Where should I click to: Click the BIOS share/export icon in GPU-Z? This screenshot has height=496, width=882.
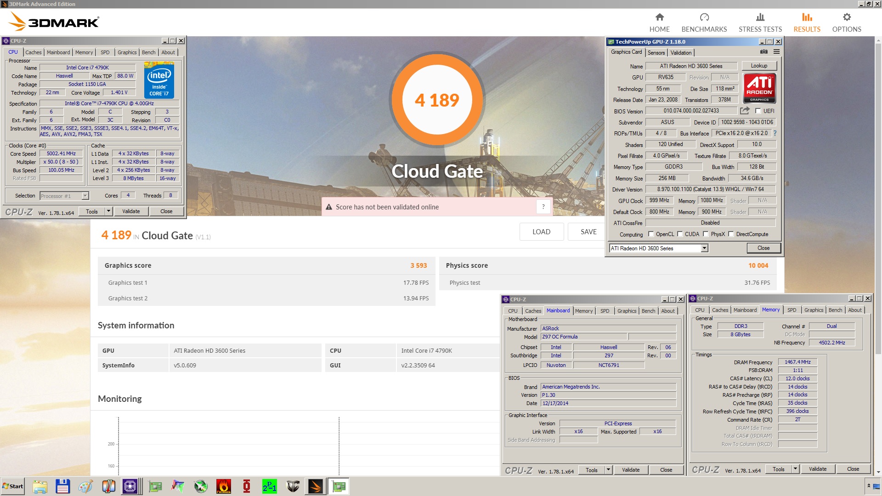(745, 111)
